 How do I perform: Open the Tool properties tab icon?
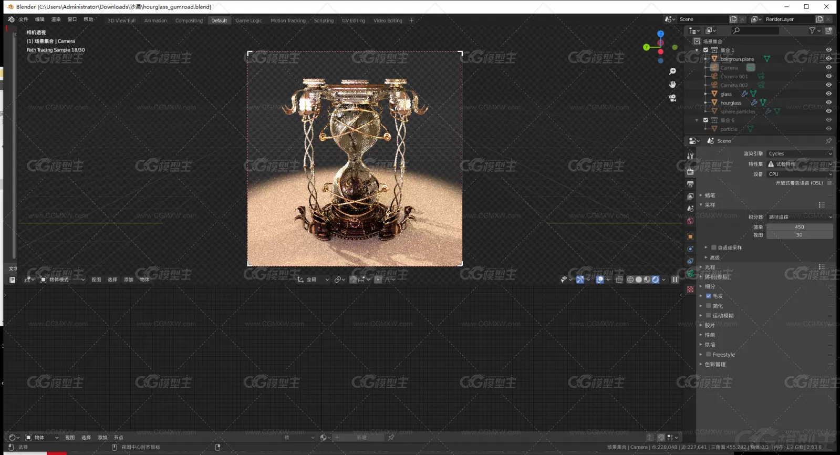pos(690,156)
